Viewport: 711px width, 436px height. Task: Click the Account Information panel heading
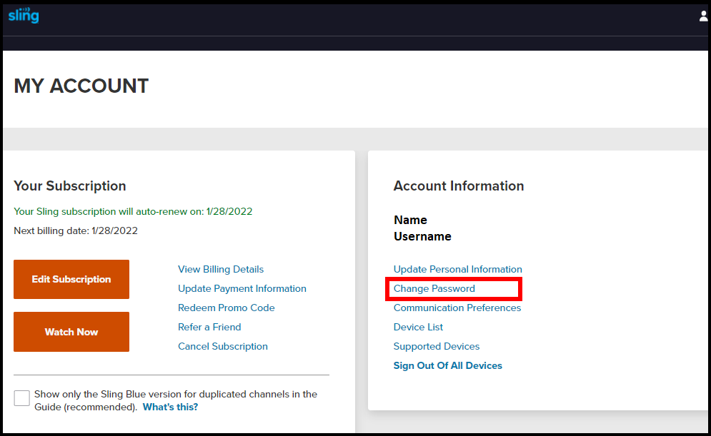459,186
